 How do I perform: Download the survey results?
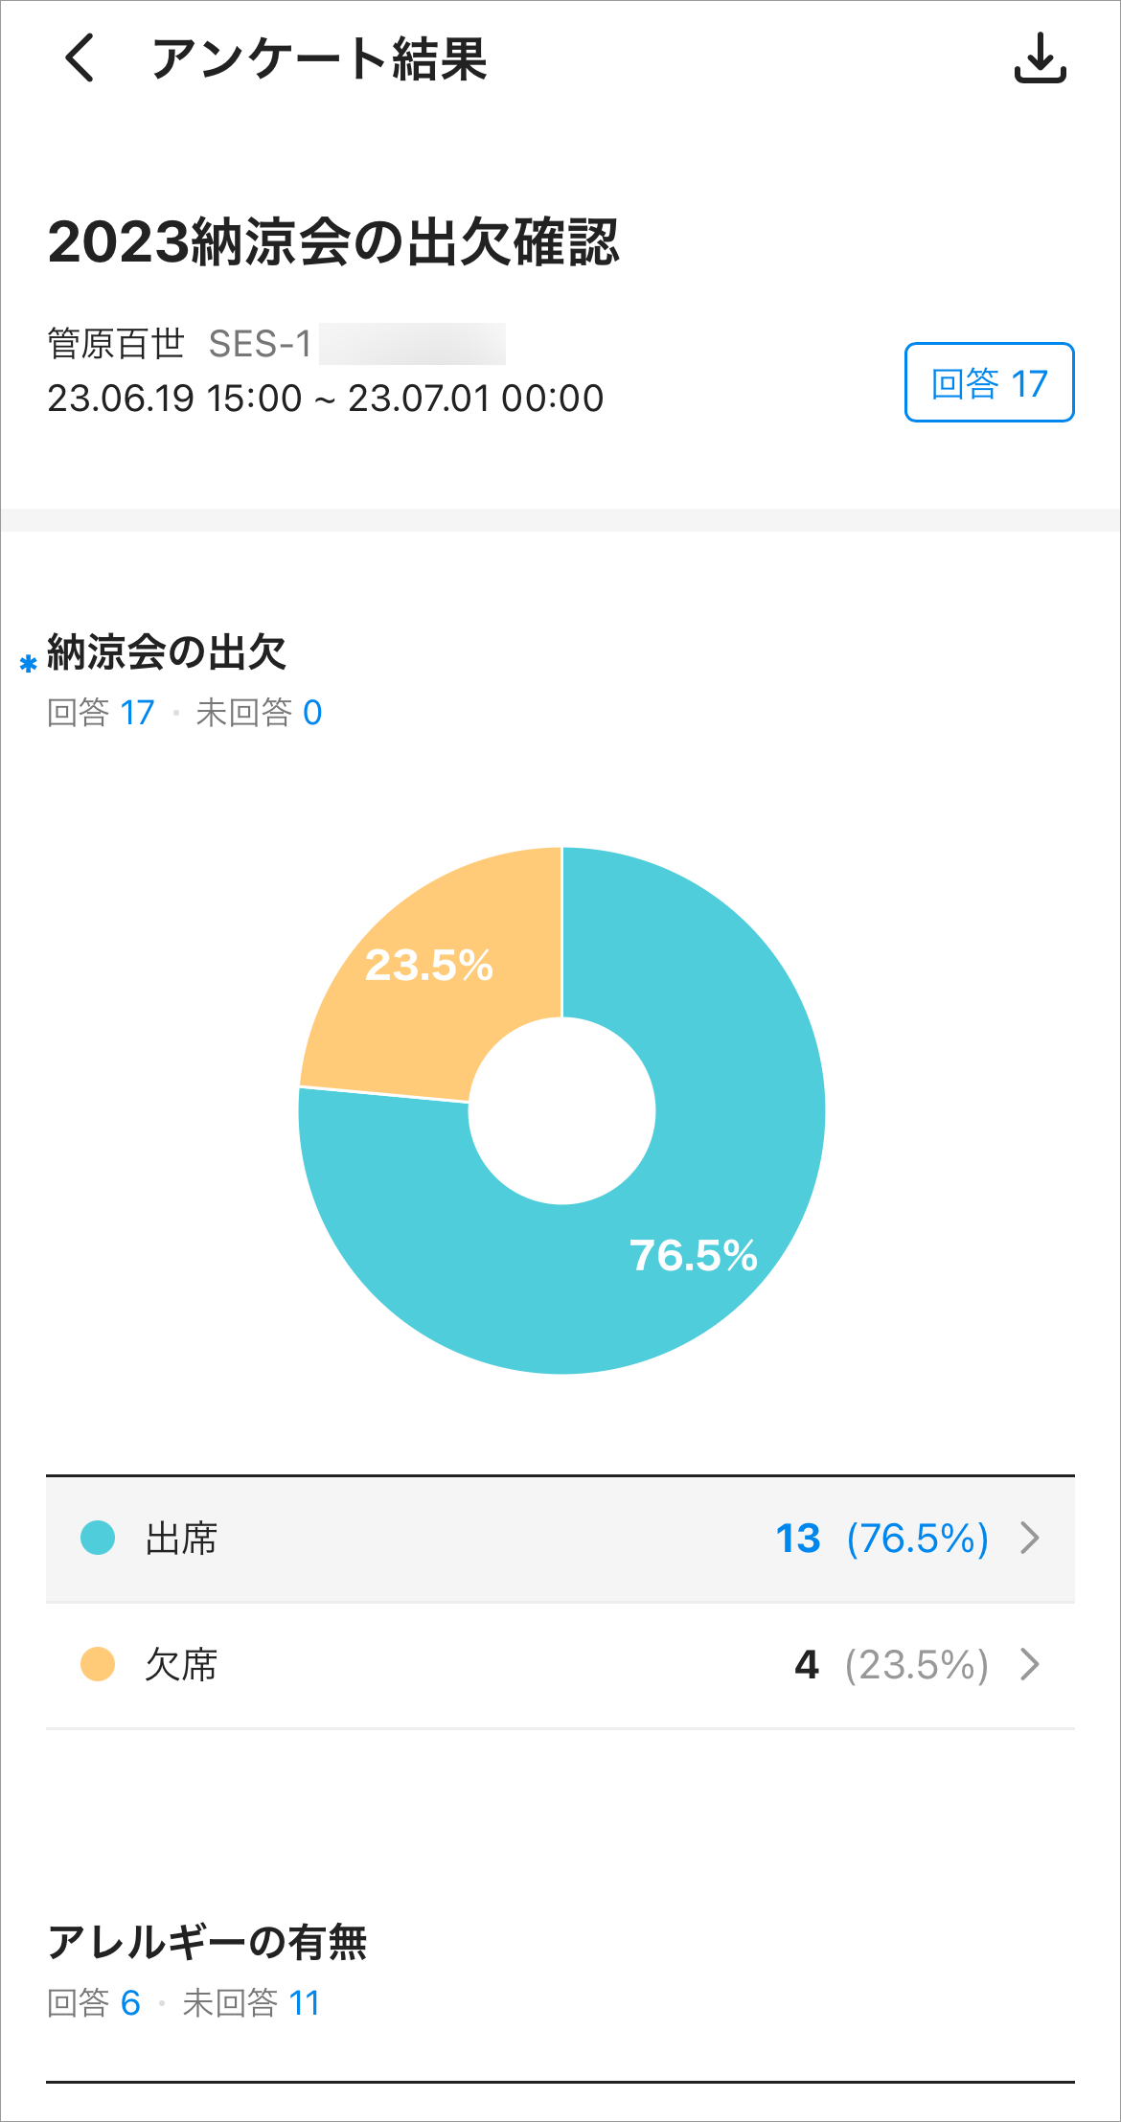[1040, 58]
